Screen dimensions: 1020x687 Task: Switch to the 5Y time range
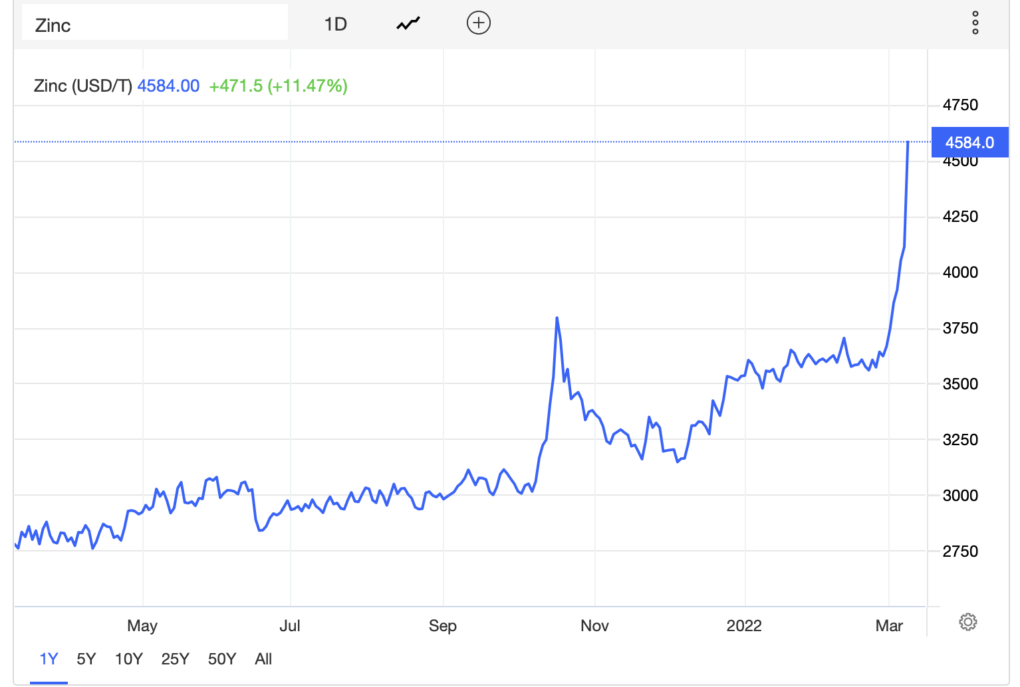(86, 659)
